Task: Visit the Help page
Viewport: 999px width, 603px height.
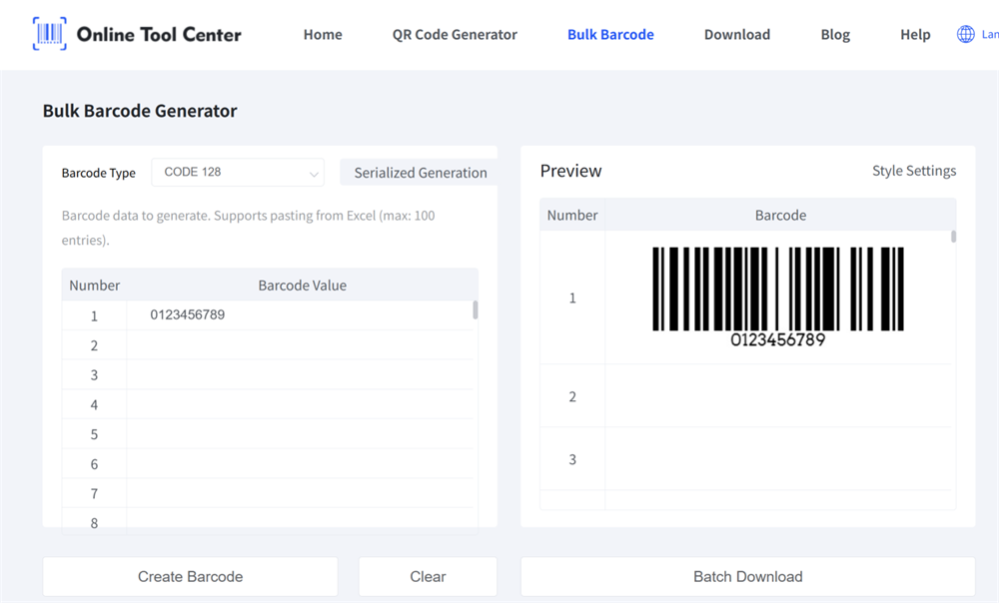Action: click(915, 34)
